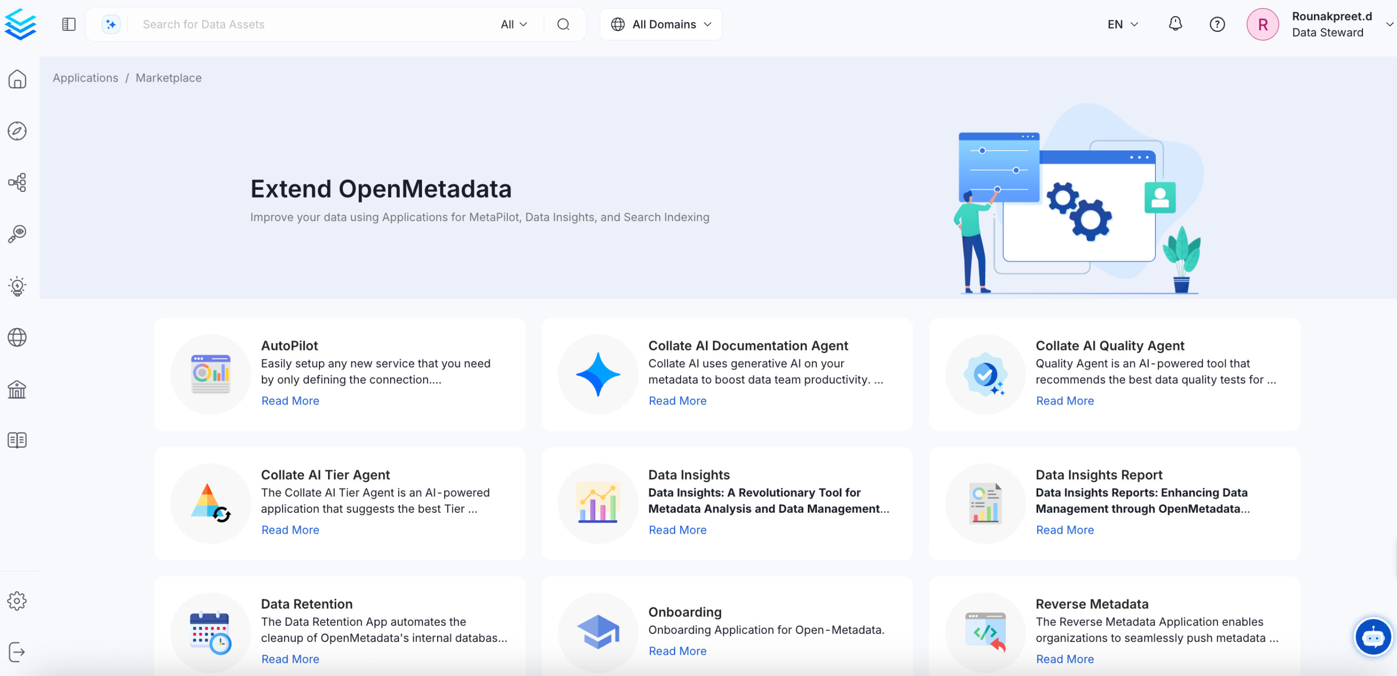Open the lineage icon in sidebar

point(18,182)
